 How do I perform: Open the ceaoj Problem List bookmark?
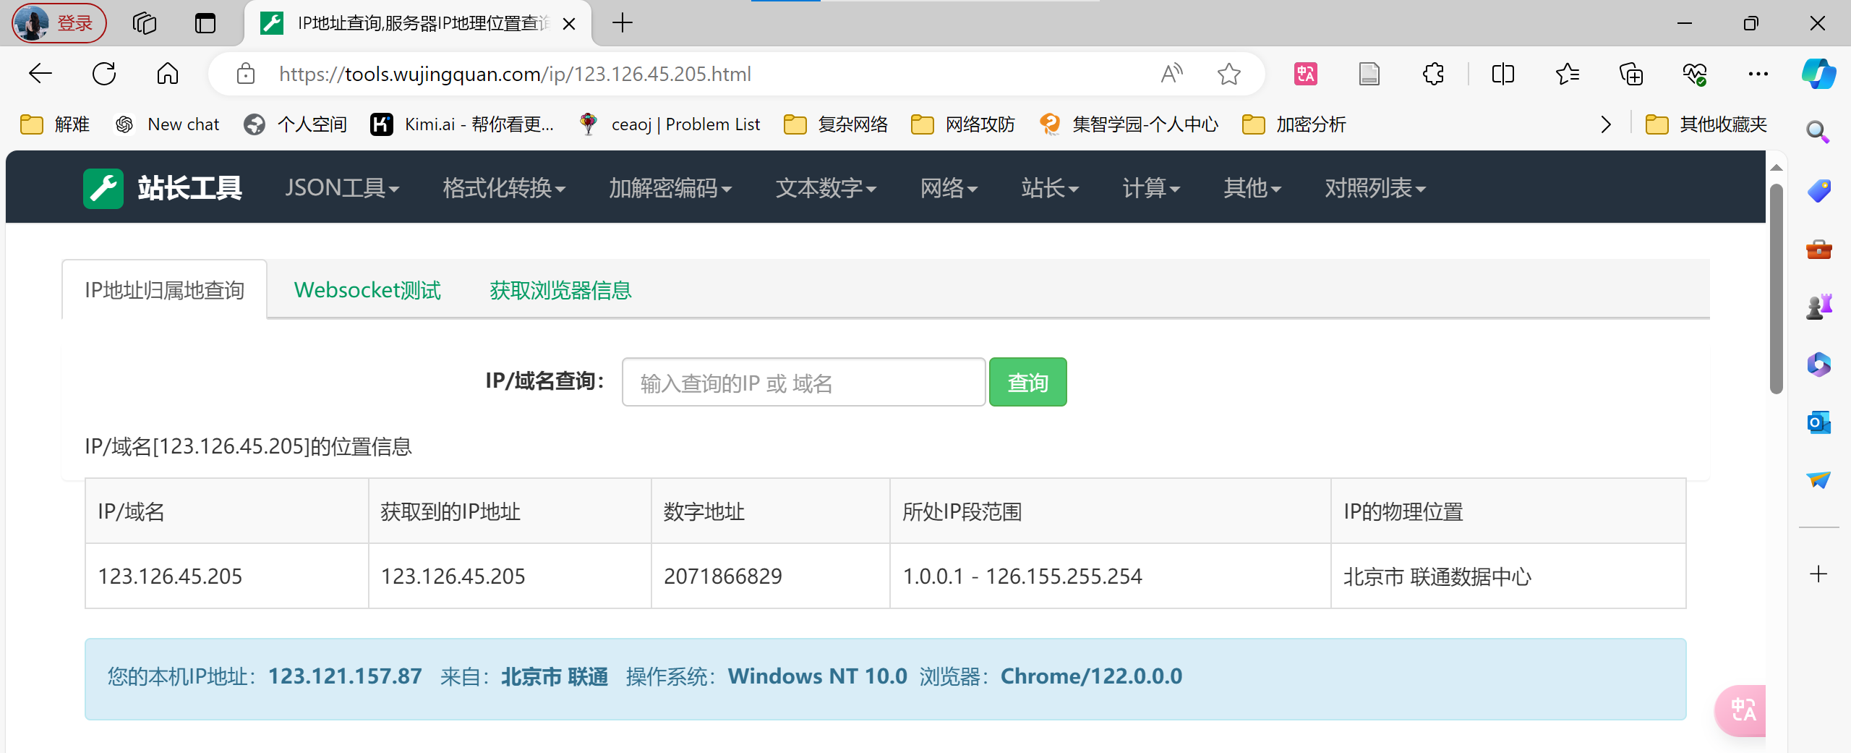[x=669, y=124]
